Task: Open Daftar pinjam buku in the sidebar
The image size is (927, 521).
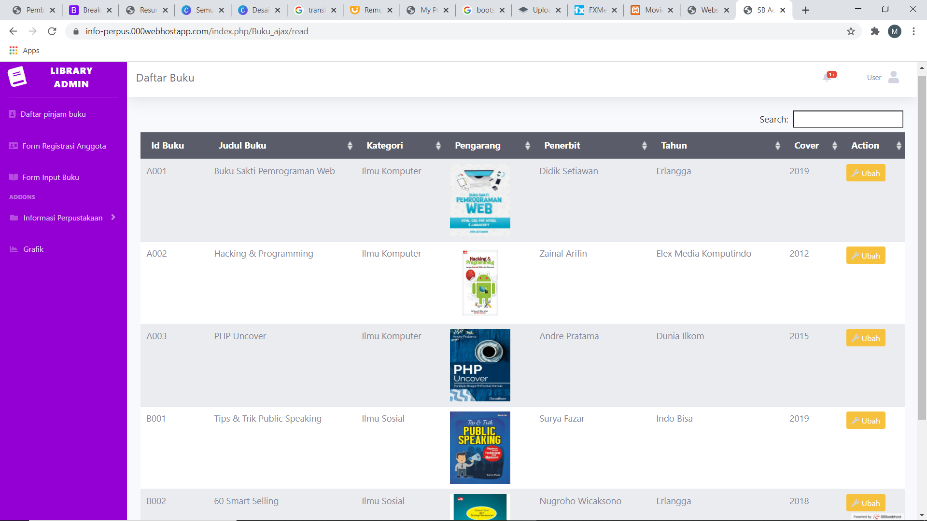Action: click(53, 114)
